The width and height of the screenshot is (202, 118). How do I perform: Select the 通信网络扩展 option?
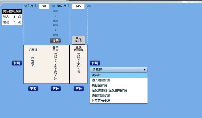pyautogui.click(x=119, y=96)
